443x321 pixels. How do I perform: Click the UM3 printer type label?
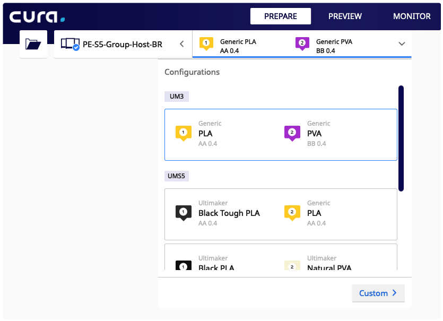pos(177,97)
